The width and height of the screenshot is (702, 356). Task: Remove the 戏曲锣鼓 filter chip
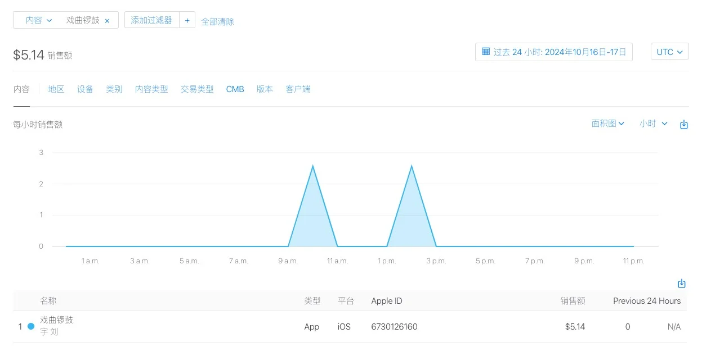(107, 20)
